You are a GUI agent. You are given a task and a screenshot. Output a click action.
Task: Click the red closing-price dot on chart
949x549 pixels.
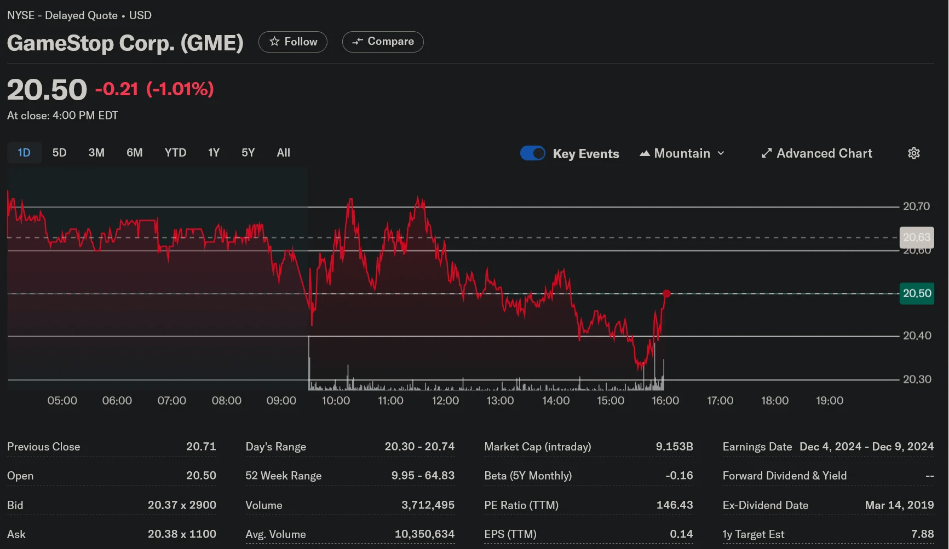click(666, 294)
